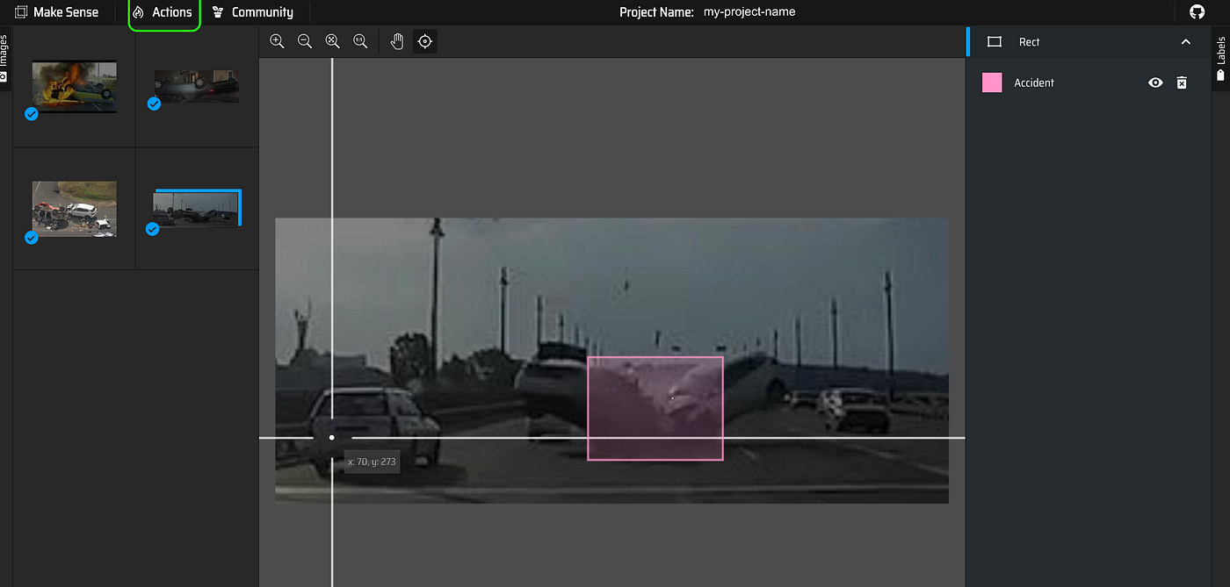This screenshot has width=1230, height=587.
Task: Activate the hand pan tool
Action: pyautogui.click(x=397, y=41)
